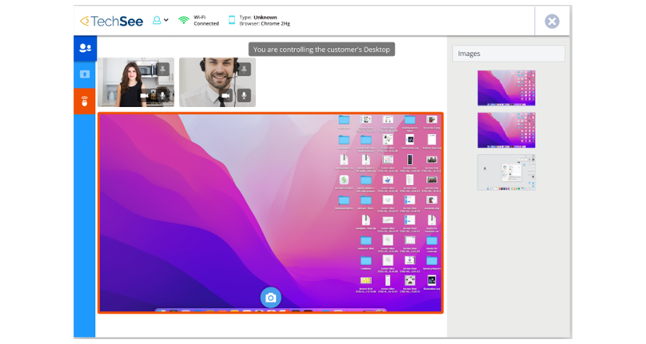Select the yellow screenshot file on customer desktop
646x344 pixels.
(366, 280)
